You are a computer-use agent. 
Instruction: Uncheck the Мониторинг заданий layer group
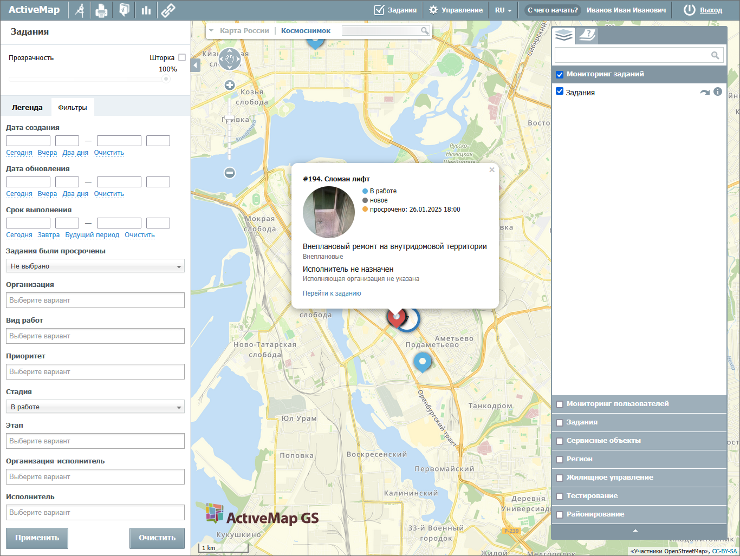click(x=560, y=75)
